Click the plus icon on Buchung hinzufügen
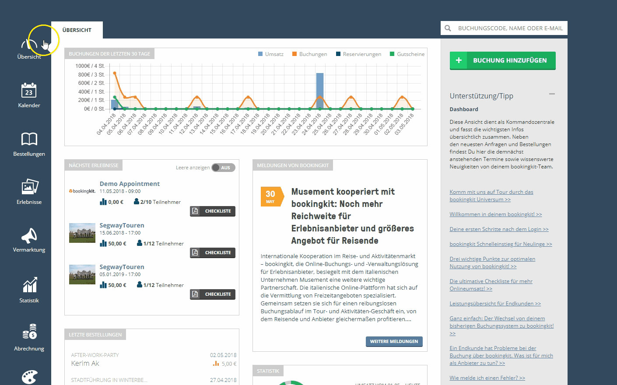The height and width of the screenshot is (385, 617). (x=459, y=60)
